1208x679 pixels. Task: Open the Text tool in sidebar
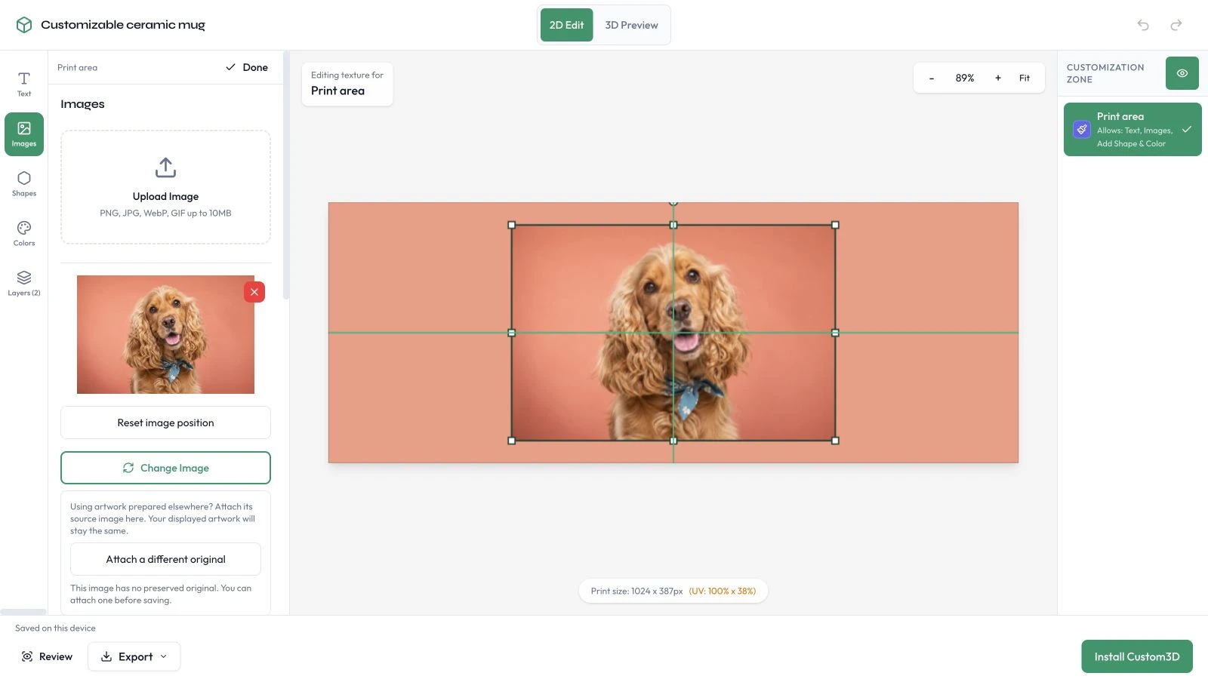(24, 84)
